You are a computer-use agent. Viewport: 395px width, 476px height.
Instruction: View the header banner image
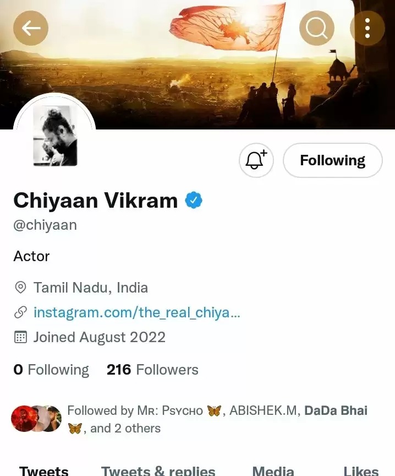click(x=197, y=64)
